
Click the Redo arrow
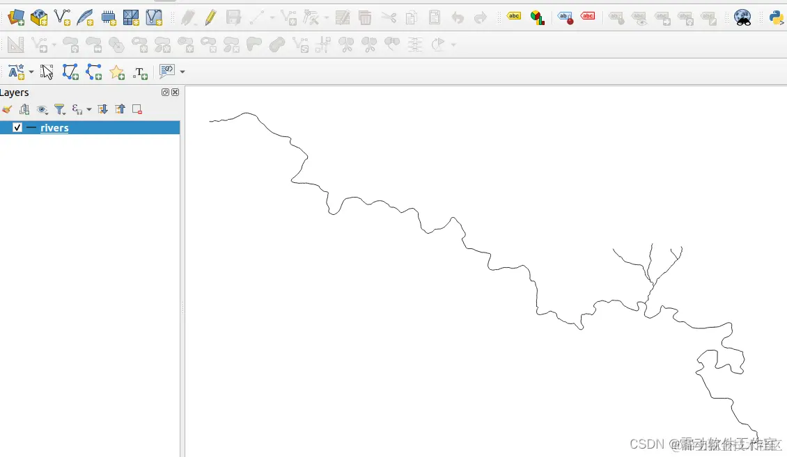(x=481, y=18)
